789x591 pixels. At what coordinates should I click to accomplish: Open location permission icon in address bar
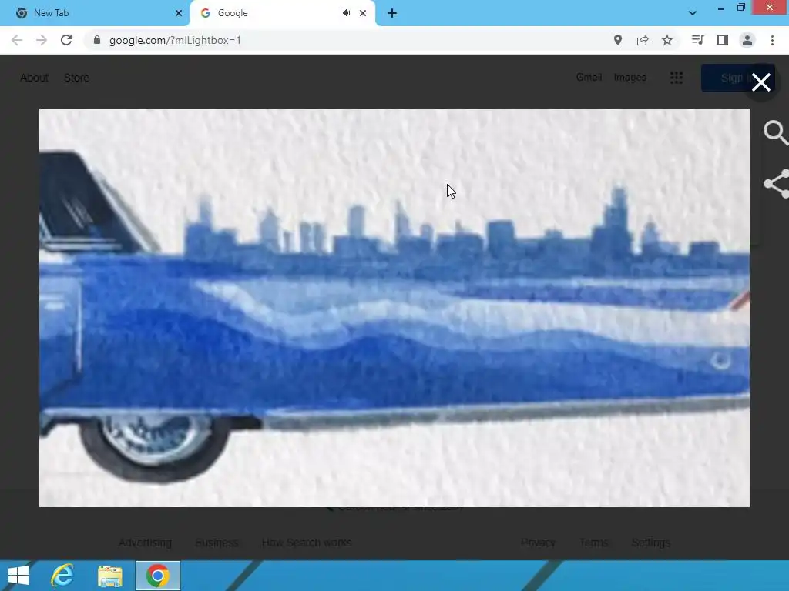618,40
